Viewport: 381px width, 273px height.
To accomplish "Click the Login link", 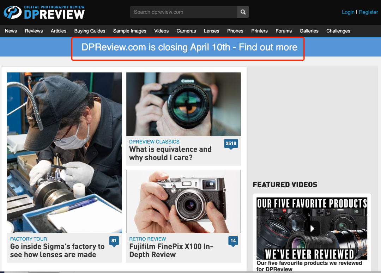I will (348, 12).
